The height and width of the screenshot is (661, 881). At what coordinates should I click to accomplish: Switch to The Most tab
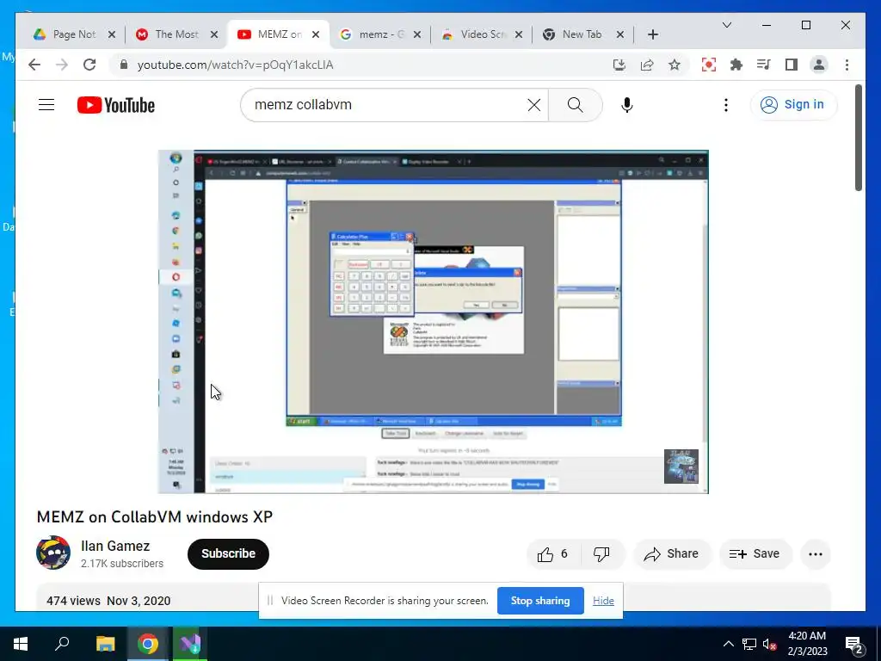tap(176, 34)
